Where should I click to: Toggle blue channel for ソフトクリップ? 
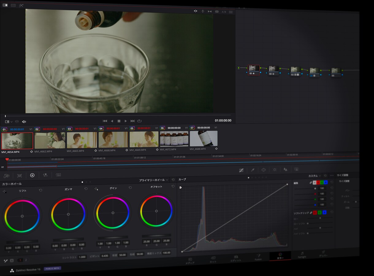click(324, 212)
